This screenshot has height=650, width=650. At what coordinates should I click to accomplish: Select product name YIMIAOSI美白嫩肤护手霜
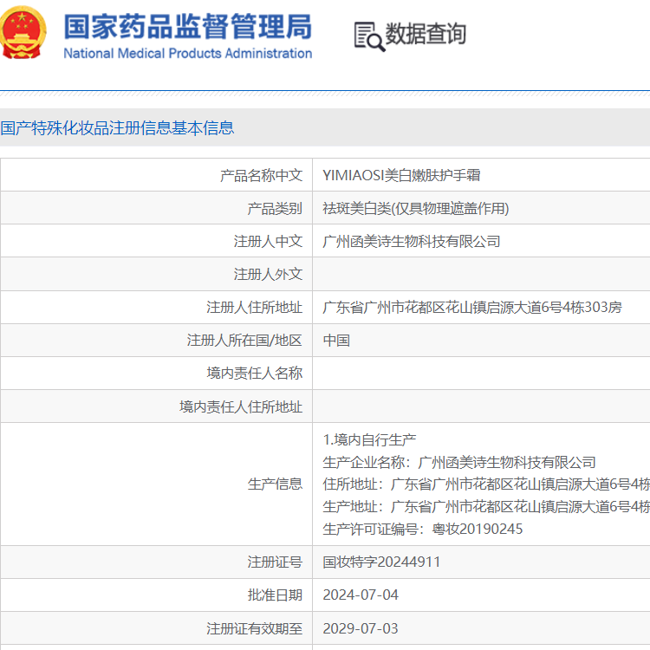(401, 175)
